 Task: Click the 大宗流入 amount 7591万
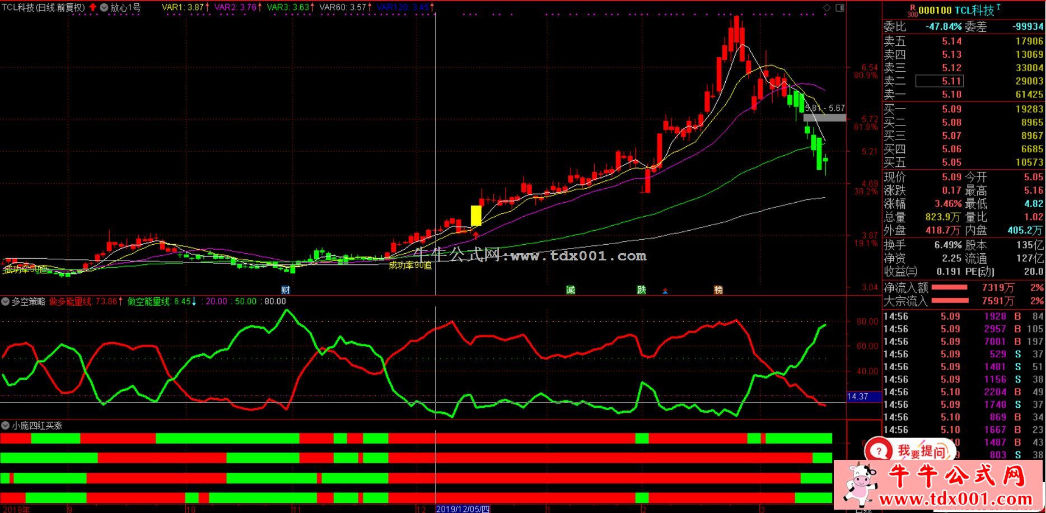point(998,301)
